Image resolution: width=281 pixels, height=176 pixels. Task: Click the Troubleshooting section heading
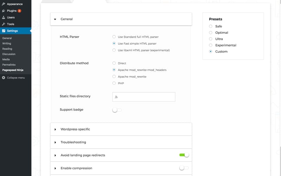click(x=73, y=142)
